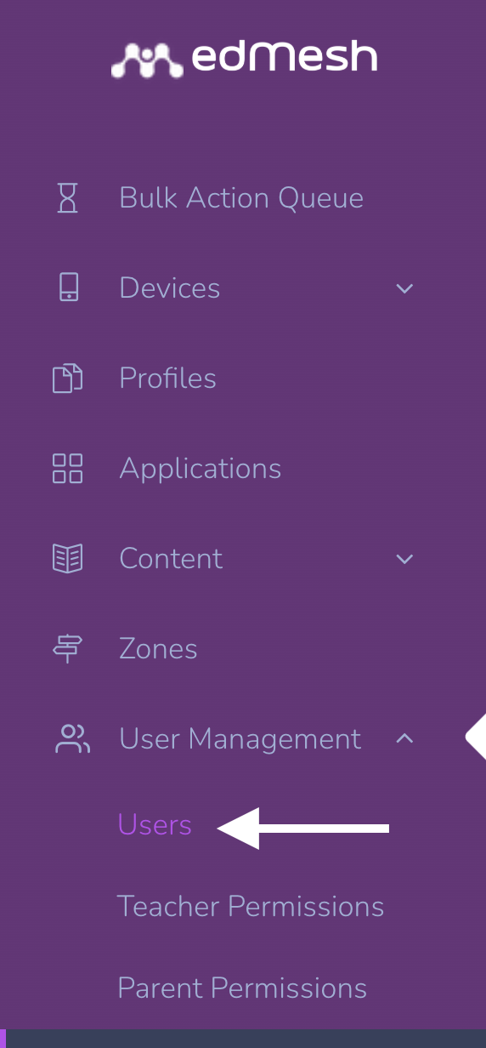The image size is (486, 1048).
Task: Click the User Management people icon
Action: [x=72, y=739]
